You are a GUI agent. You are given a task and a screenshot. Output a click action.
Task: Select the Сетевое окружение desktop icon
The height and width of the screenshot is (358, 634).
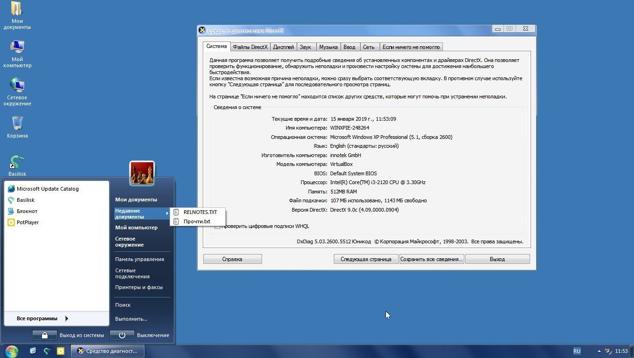(17, 92)
